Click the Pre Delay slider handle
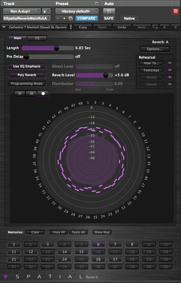 tap(26, 57)
